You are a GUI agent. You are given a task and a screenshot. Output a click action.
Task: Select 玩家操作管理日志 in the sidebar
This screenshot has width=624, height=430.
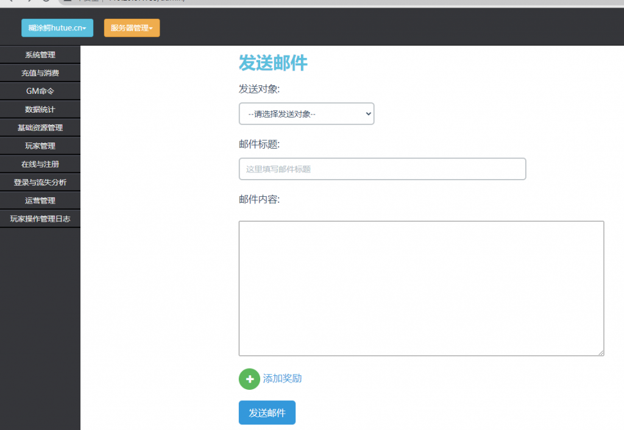point(40,219)
